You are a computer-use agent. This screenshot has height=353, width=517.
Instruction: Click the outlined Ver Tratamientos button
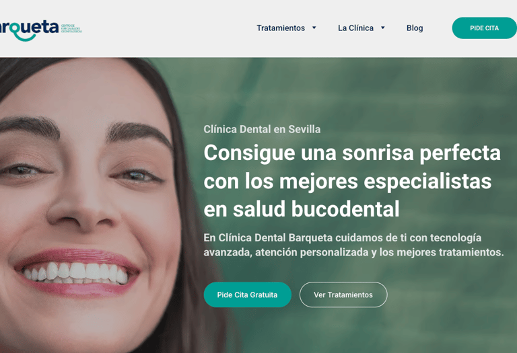tap(343, 295)
